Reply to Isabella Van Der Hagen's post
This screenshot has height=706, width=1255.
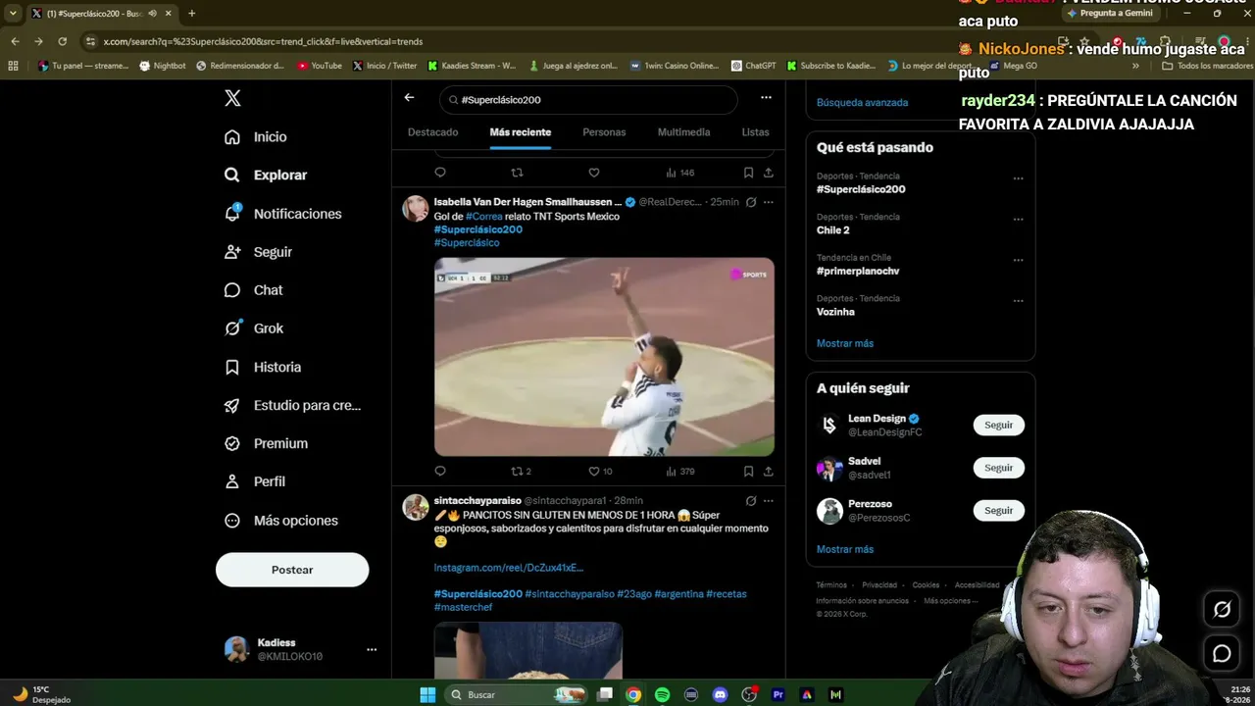point(440,472)
